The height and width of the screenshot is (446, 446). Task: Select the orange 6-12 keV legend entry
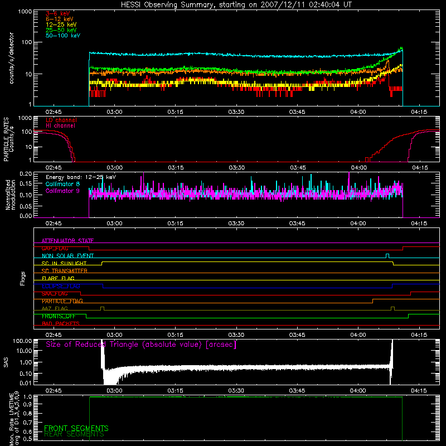pos(60,19)
